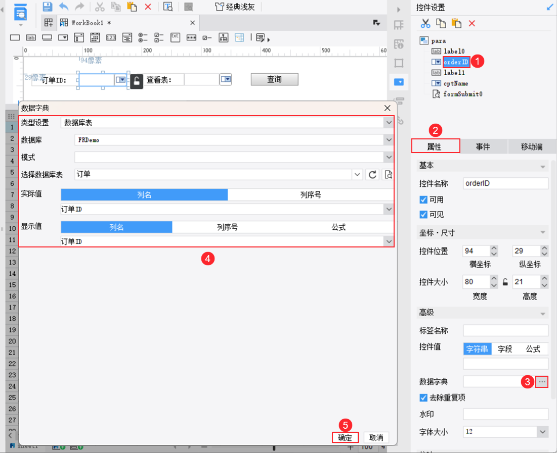The height and width of the screenshot is (453, 557).
Task: Collapse the 基本 section
Action: (x=542, y=167)
